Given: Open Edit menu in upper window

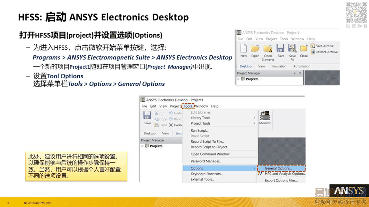Looking at the screenshot, I should (x=249, y=39).
